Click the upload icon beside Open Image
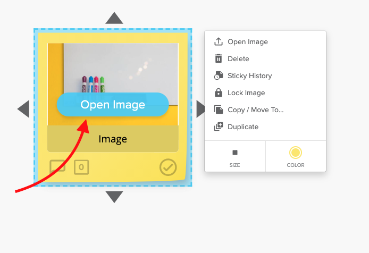This screenshot has width=369, height=253. (x=219, y=41)
